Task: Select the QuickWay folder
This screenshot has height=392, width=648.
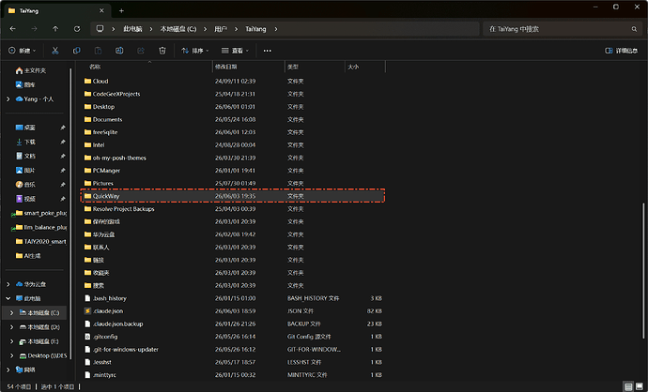Action: pos(233,196)
